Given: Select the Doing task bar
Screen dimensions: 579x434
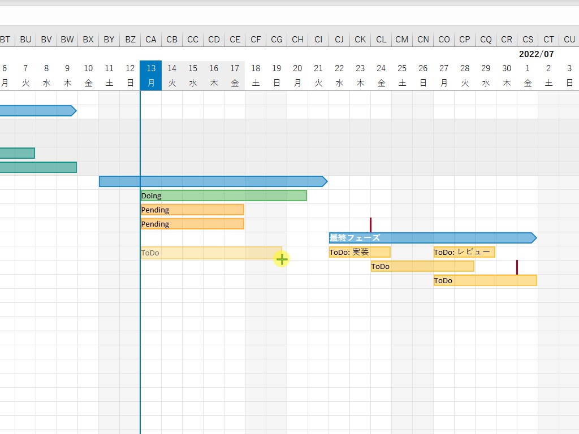Looking at the screenshot, I should pyautogui.click(x=223, y=196).
